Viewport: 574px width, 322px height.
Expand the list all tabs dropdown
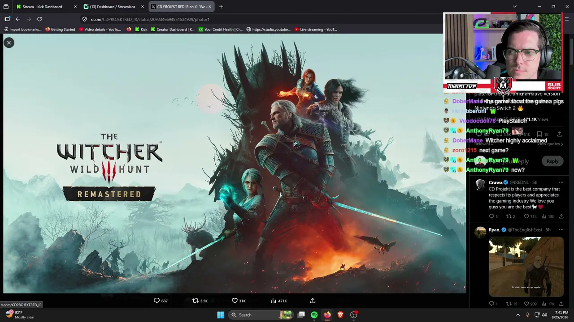(x=515, y=7)
